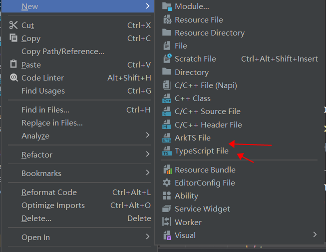Click the Service Widget icon
Viewport: 326px width, 252px height.
167,209
